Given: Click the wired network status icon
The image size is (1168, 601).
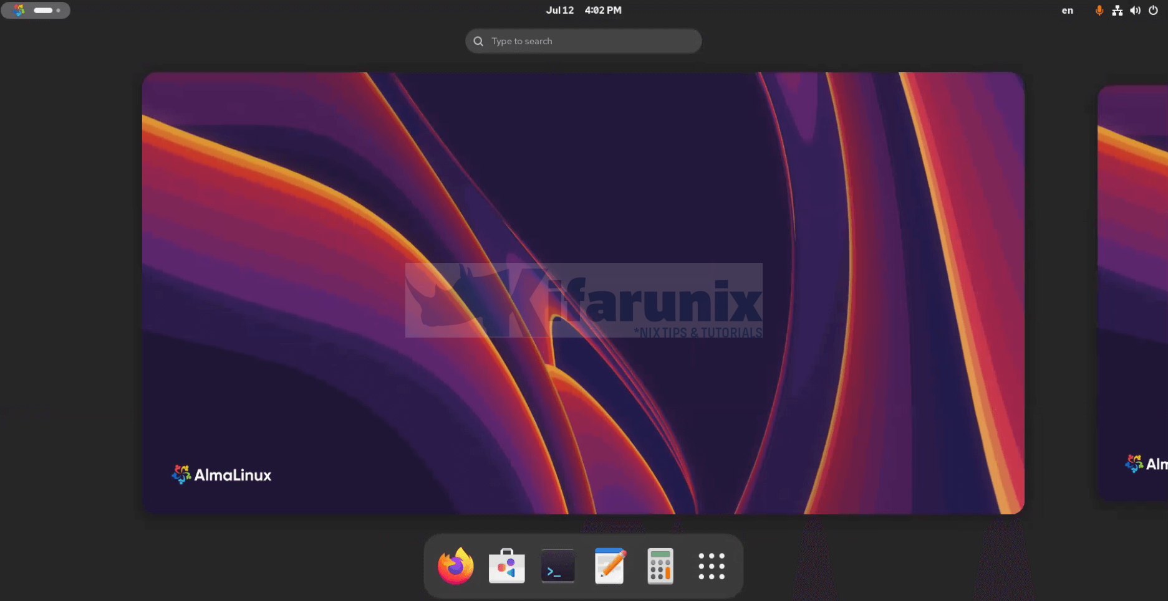Looking at the screenshot, I should click(x=1117, y=11).
